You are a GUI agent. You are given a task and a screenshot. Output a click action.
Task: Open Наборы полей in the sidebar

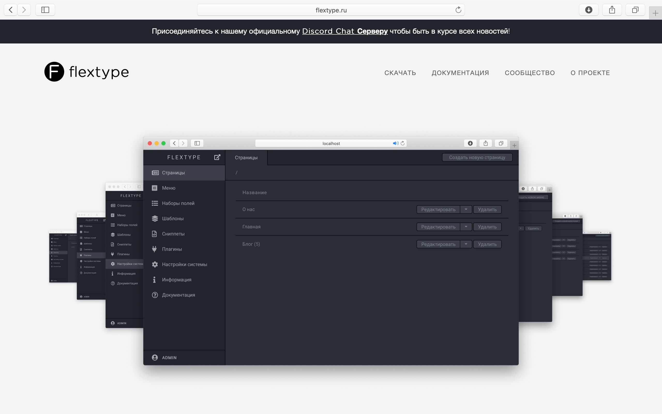click(x=184, y=203)
